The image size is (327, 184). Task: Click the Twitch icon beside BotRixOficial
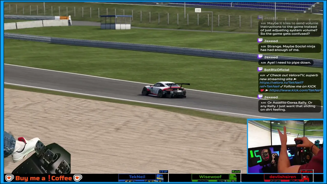tap(260, 69)
